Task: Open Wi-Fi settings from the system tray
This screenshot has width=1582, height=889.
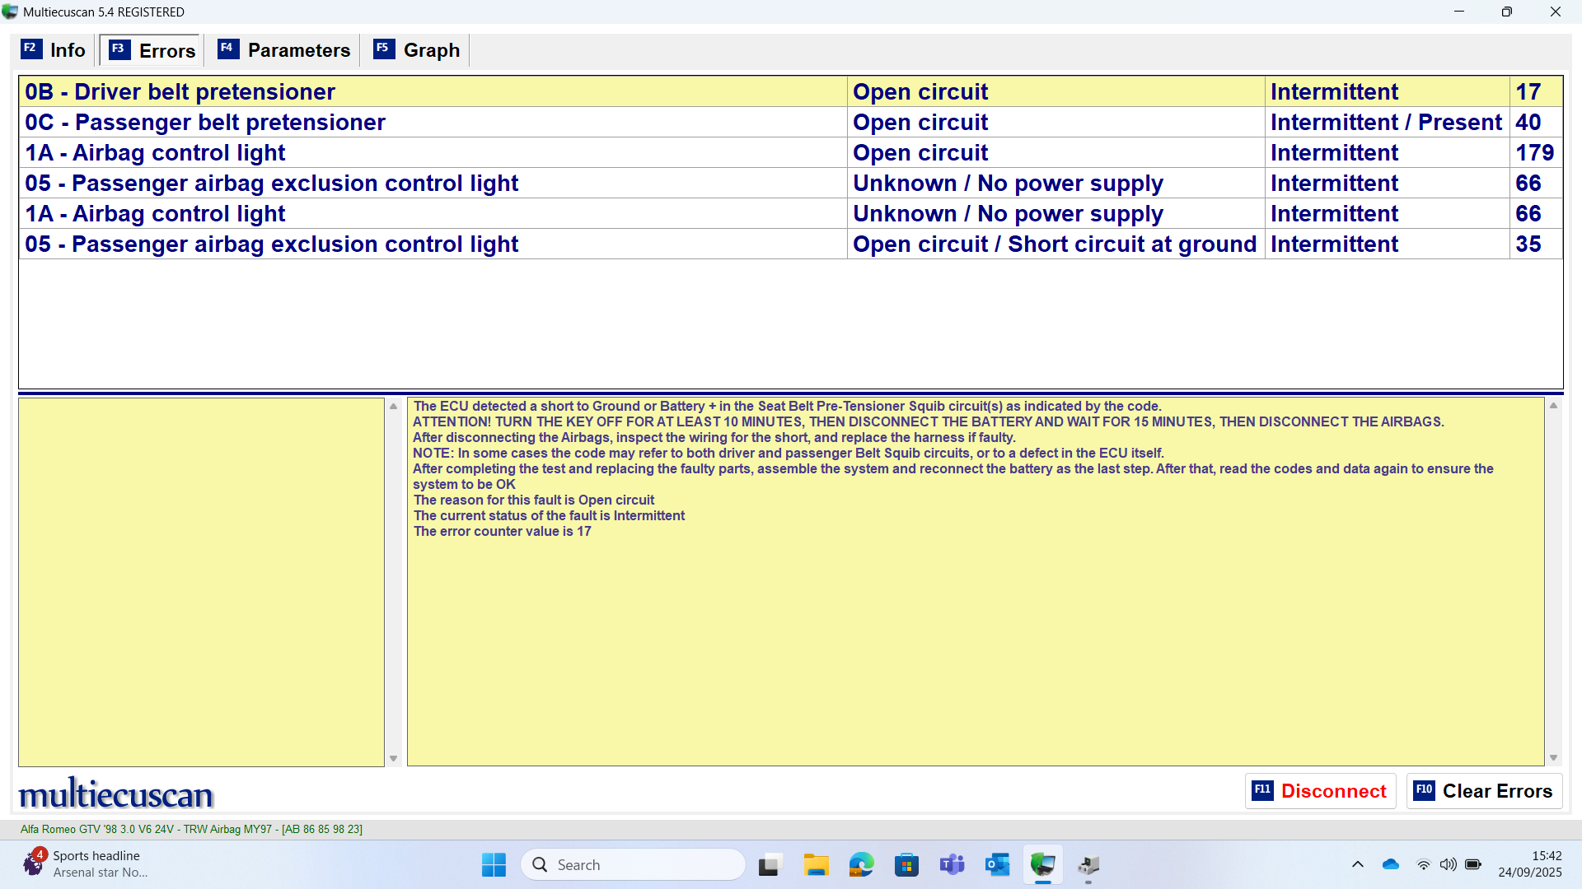Action: point(1425,864)
